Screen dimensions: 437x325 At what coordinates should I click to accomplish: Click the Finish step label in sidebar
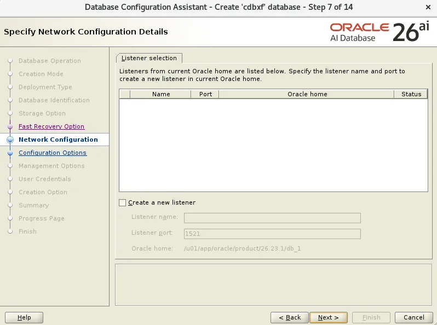27,231
